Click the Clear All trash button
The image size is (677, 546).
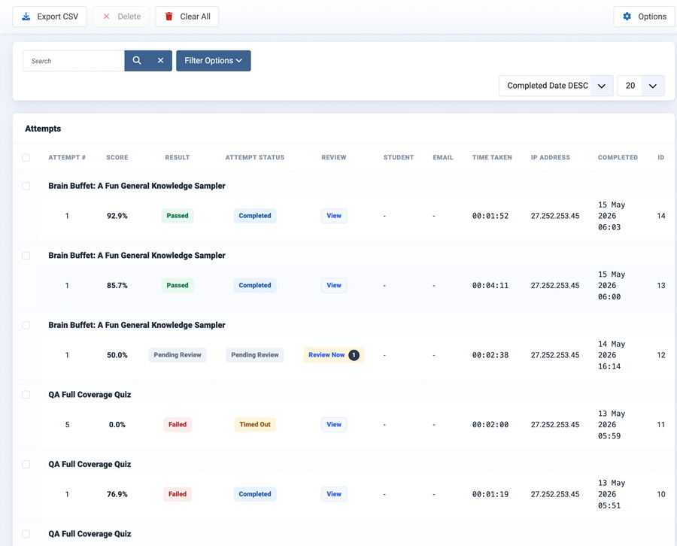pos(187,17)
